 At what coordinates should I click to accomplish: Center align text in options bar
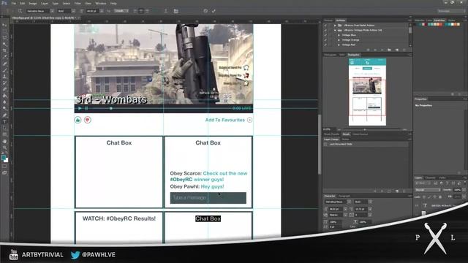(141, 11)
